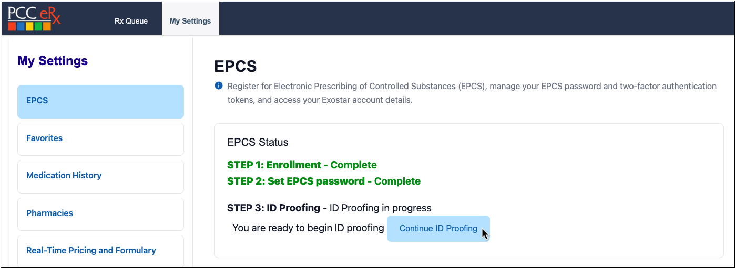Select Real-Time Pricing and Formulary
Screen dimensions: 735x268
(100, 251)
